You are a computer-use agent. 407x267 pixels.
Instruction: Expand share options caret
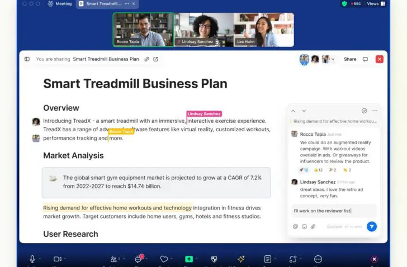[x=196, y=258]
